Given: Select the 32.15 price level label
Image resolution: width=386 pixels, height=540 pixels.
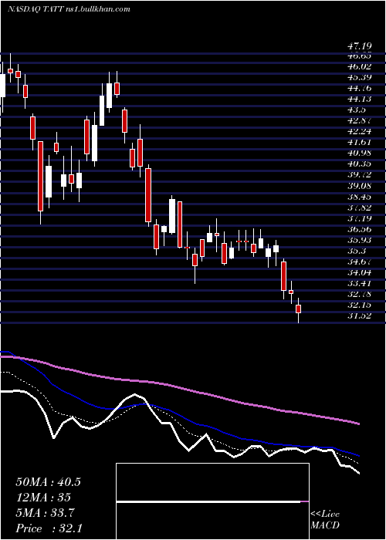Looking at the screenshot, I should coord(359,305).
